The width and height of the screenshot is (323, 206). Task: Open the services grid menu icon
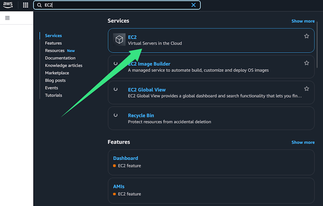[26, 5]
